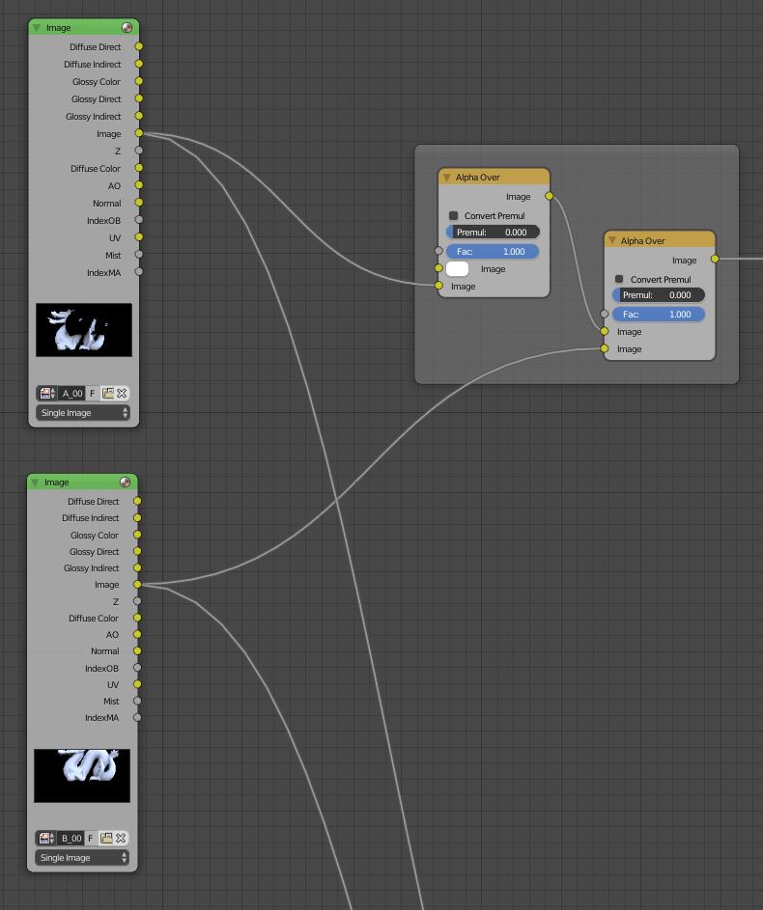The width and height of the screenshot is (763, 910).
Task: Click the Fac slider in the left Alpha Over node
Action: point(493,251)
